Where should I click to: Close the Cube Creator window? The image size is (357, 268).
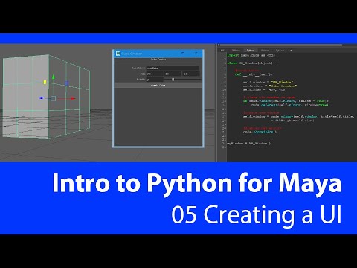196,54
